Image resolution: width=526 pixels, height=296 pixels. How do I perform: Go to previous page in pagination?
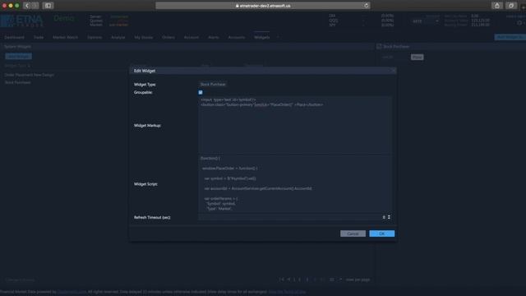pos(288,280)
